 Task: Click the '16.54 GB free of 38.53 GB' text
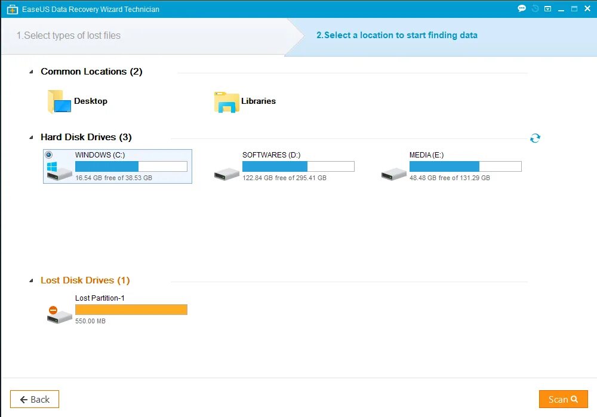coord(113,178)
